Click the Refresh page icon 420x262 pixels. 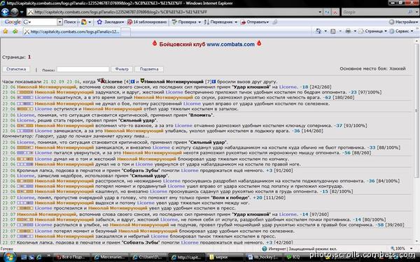click(327, 12)
